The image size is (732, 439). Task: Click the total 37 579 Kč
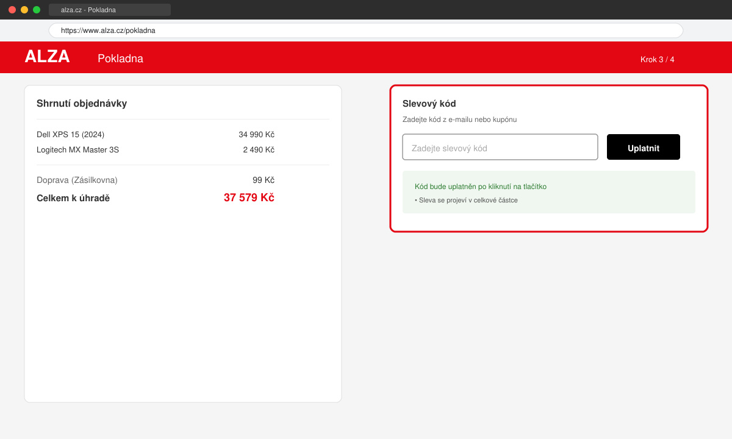click(249, 198)
